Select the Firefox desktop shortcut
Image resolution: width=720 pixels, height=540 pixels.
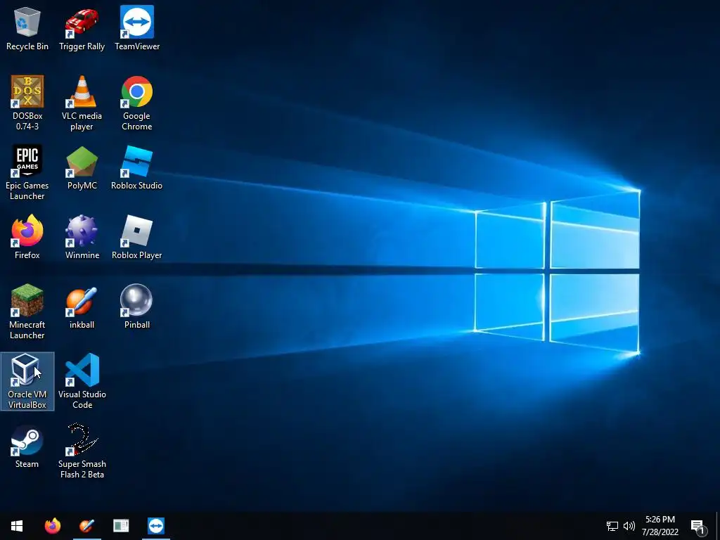27,238
